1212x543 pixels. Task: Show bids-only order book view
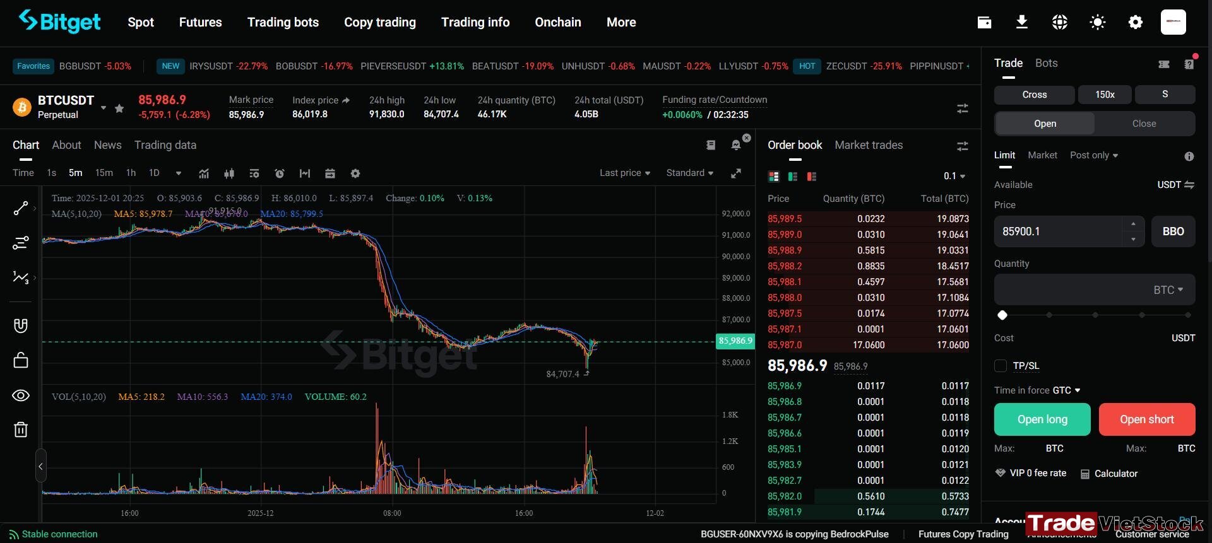[793, 177]
